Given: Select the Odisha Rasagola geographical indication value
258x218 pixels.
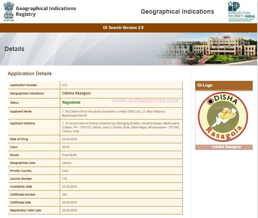Looking at the screenshot, I should (x=76, y=93).
